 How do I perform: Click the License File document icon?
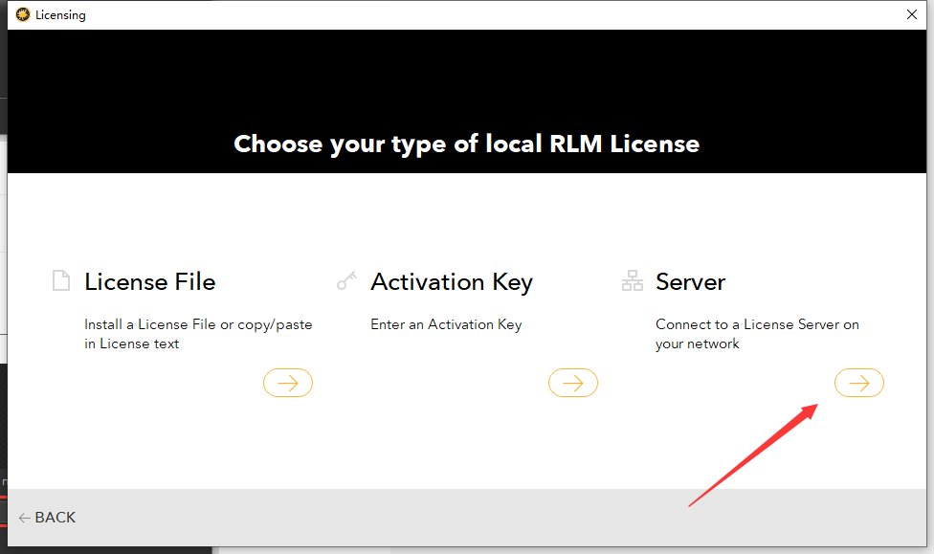pyautogui.click(x=61, y=281)
